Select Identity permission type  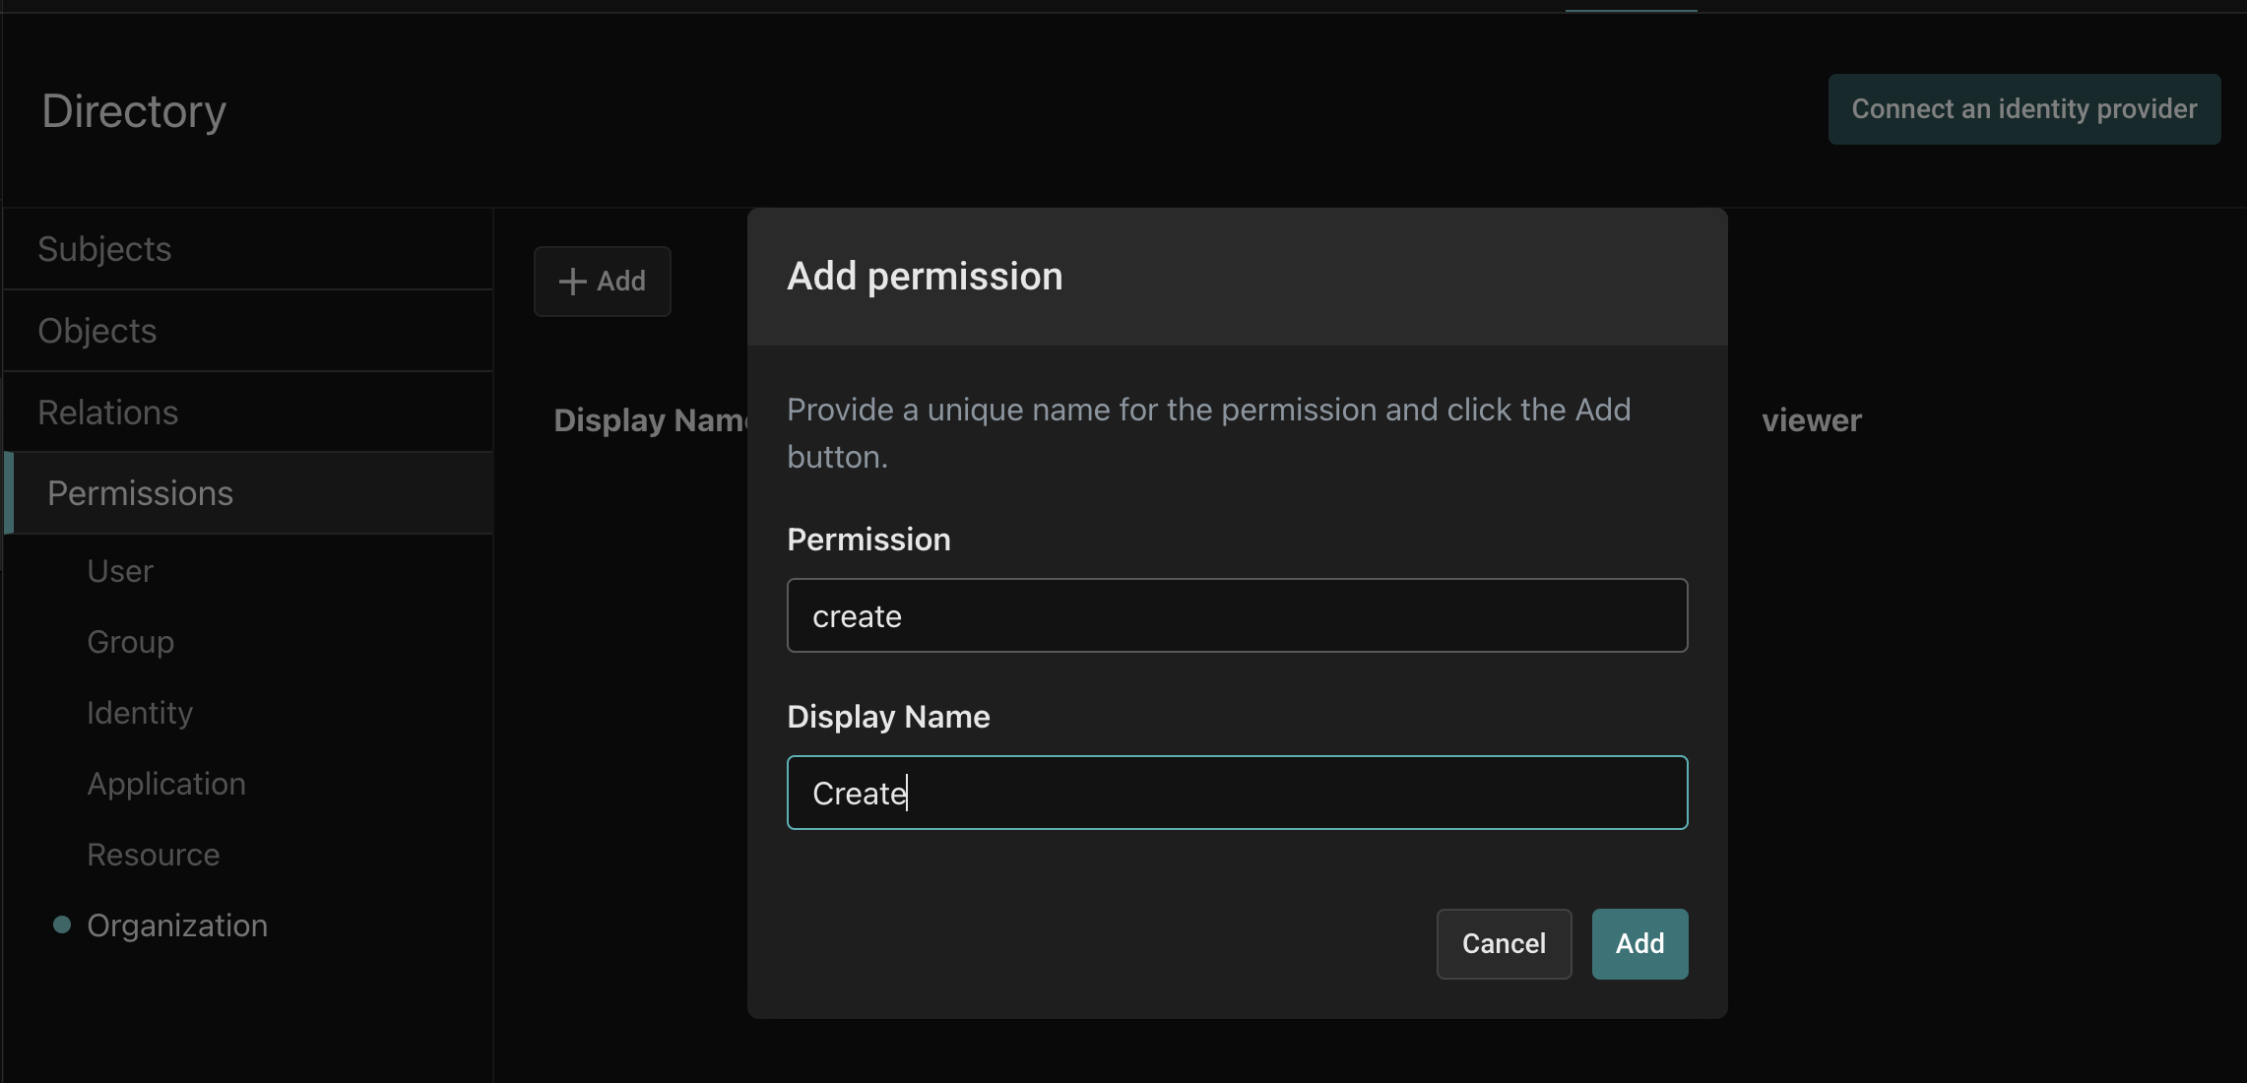[139, 713]
